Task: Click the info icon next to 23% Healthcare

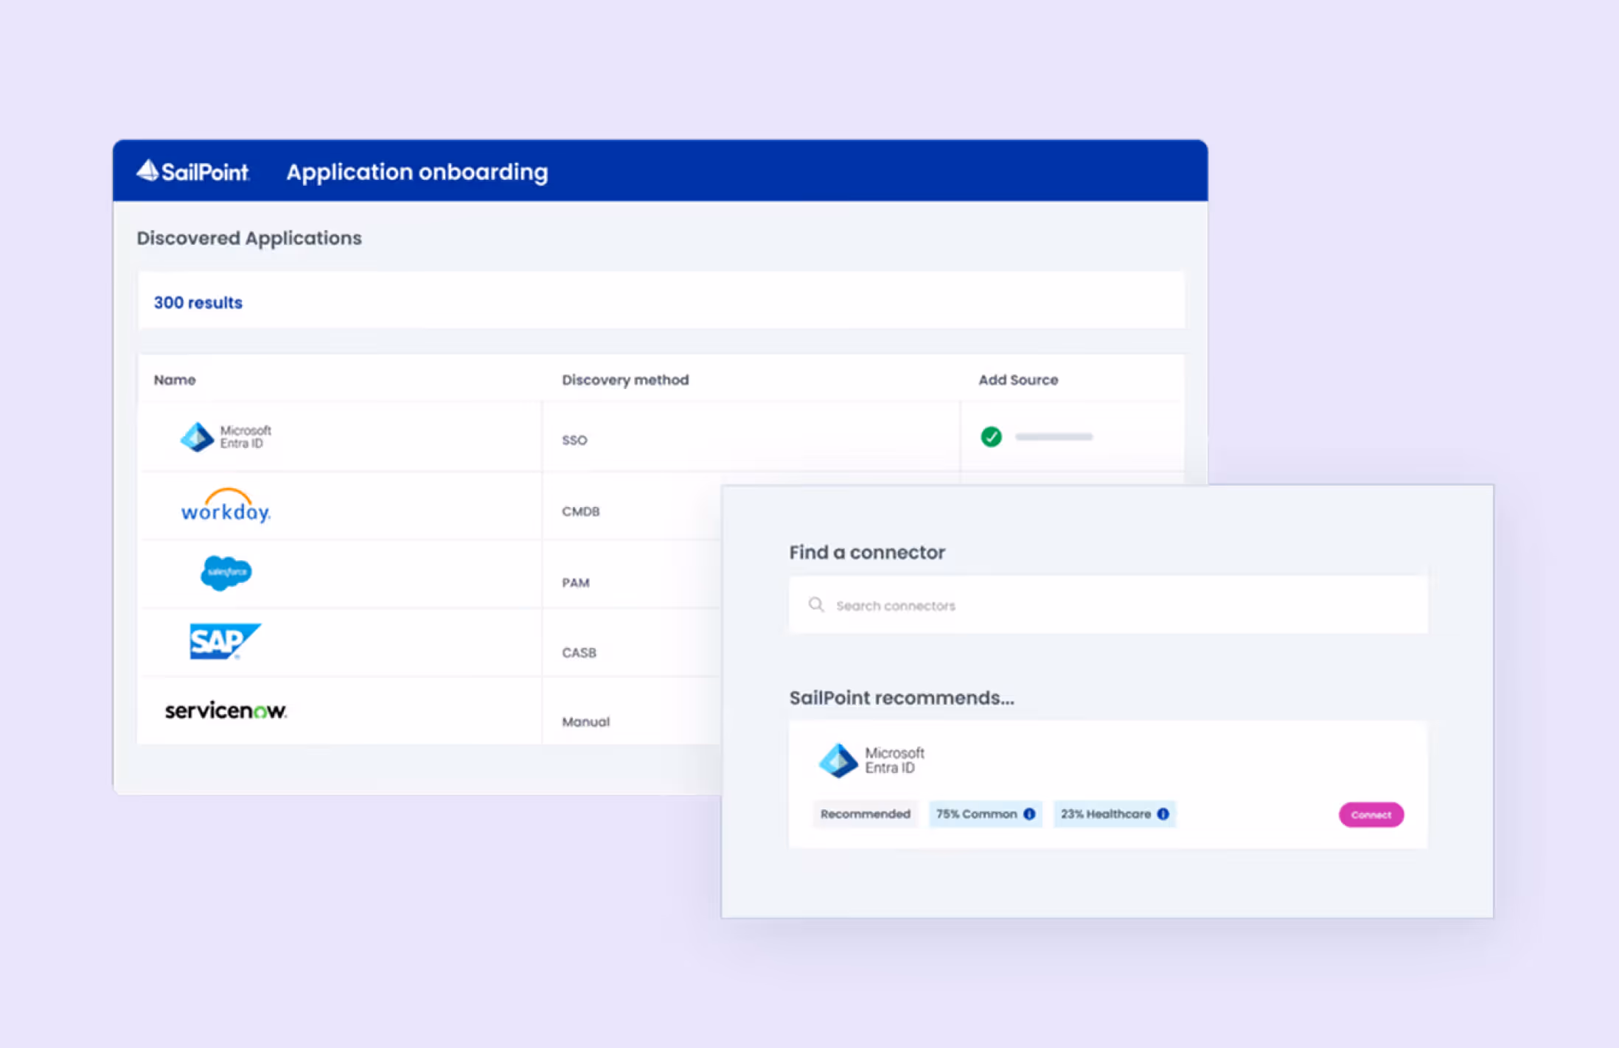Action: [1163, 814]
